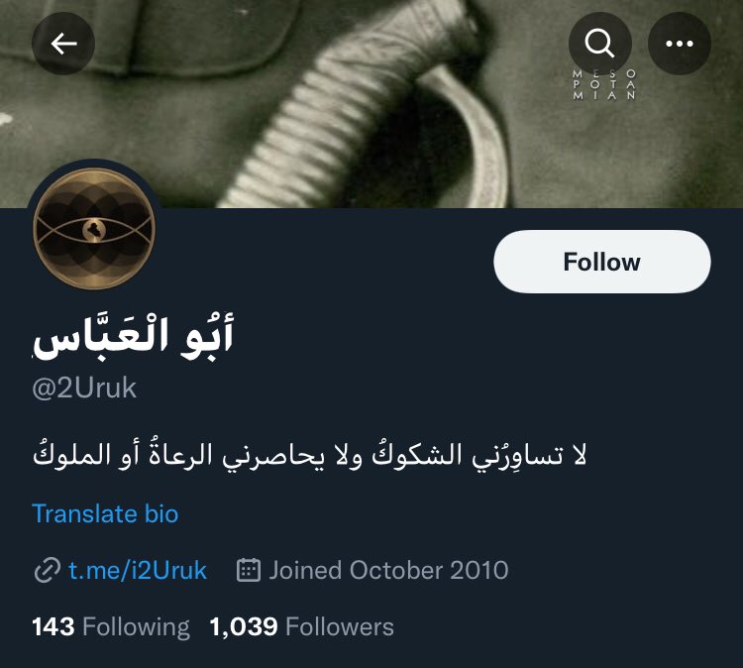
Task: Follow the @2Uruk account
Action: (601, 262)
